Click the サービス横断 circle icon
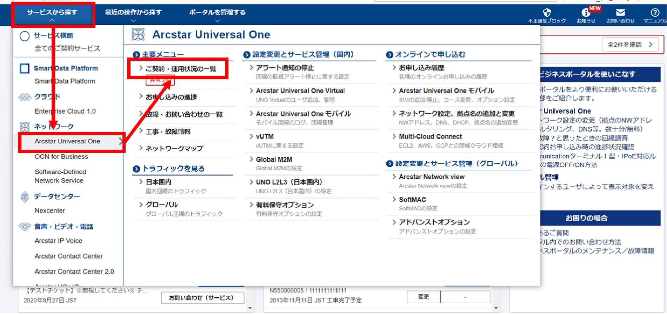The image size is (667, 315). click(25, 36)
